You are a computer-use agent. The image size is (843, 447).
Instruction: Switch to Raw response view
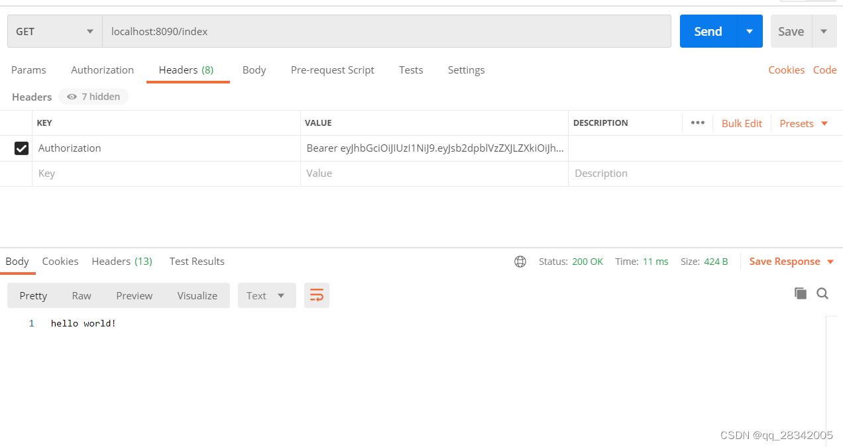pos(82,295)
